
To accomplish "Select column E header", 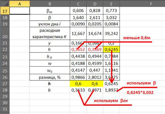I will (x=111, y=4).
